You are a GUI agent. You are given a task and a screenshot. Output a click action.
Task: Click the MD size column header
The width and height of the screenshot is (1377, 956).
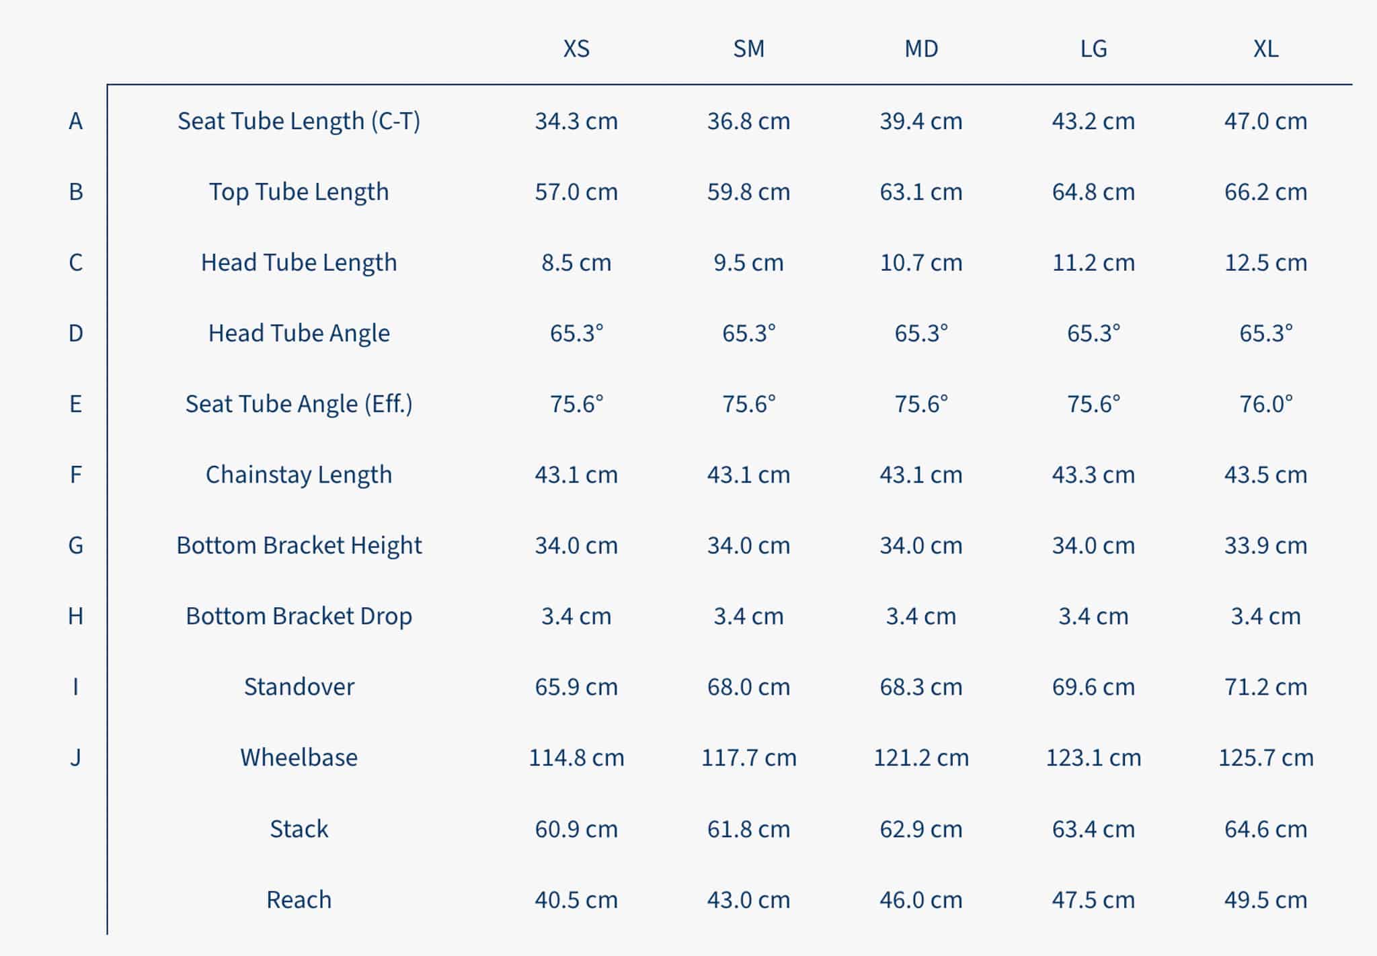pos(920,49)
